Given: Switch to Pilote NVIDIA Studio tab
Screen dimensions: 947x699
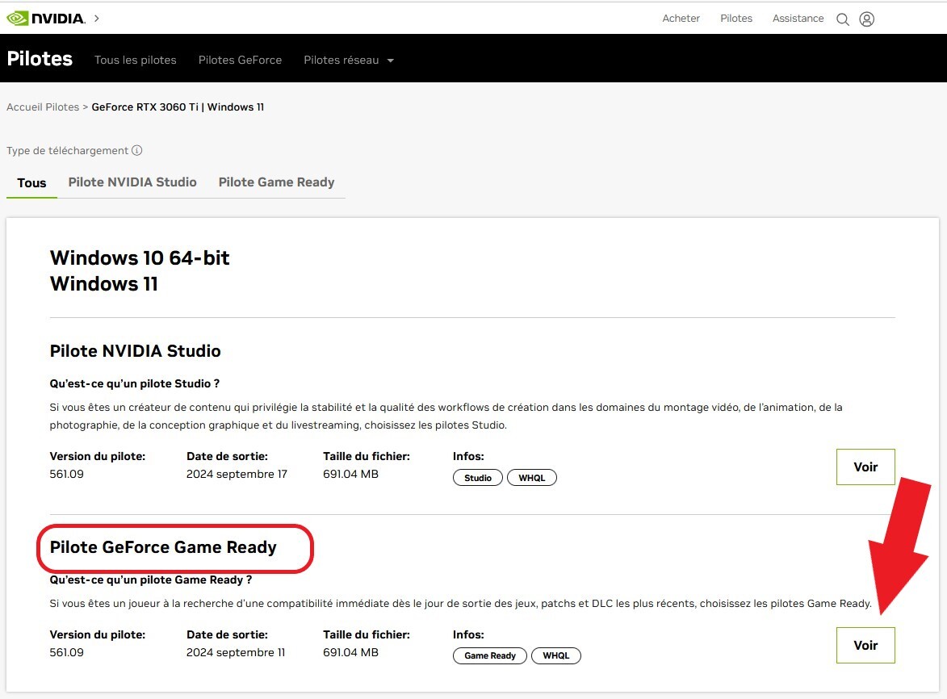Looking at the screenshot, I should tap(132, 182).
